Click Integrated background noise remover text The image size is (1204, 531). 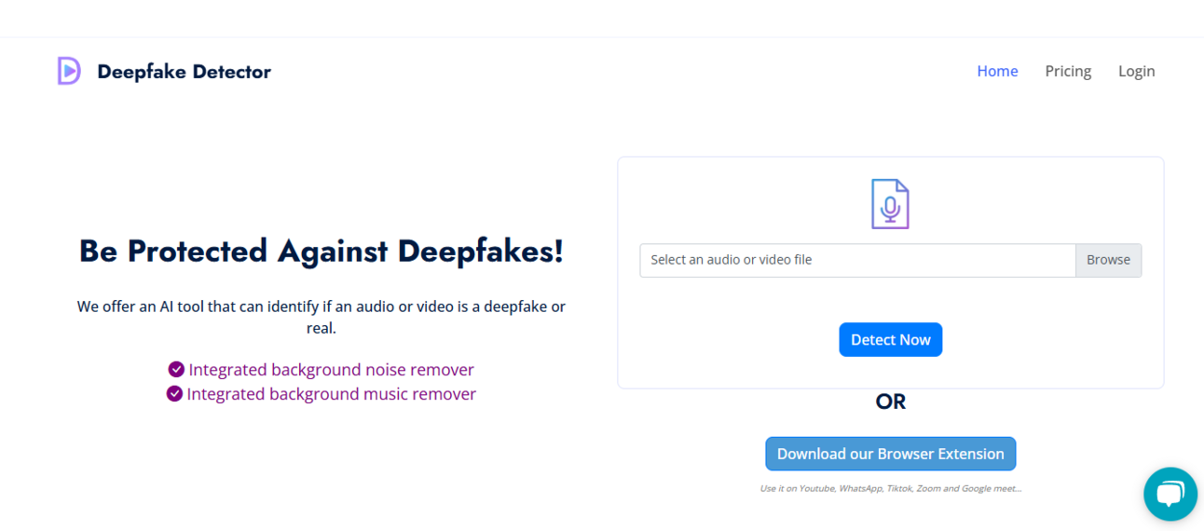[331, 370]
